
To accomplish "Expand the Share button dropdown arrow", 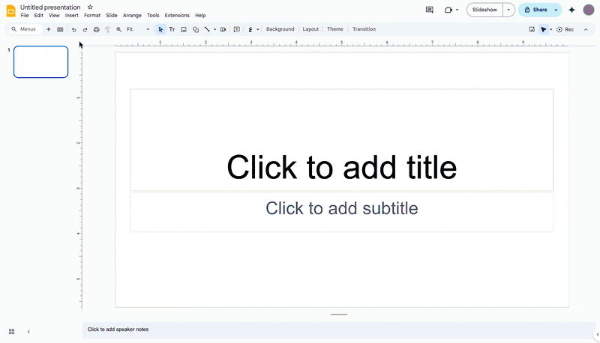I will coord(556,10).
